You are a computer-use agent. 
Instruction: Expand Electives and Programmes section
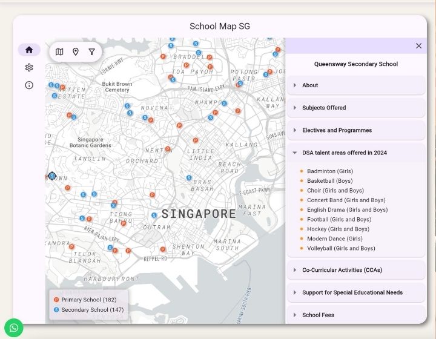click(x=356, y=130)
